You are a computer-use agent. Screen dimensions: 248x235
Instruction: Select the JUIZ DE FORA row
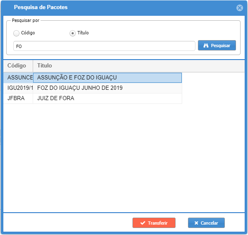click(92, 98)
